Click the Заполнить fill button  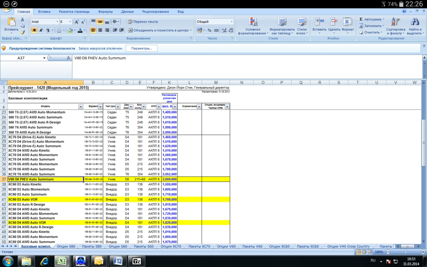pyautogui.click(x=371, y=26)
